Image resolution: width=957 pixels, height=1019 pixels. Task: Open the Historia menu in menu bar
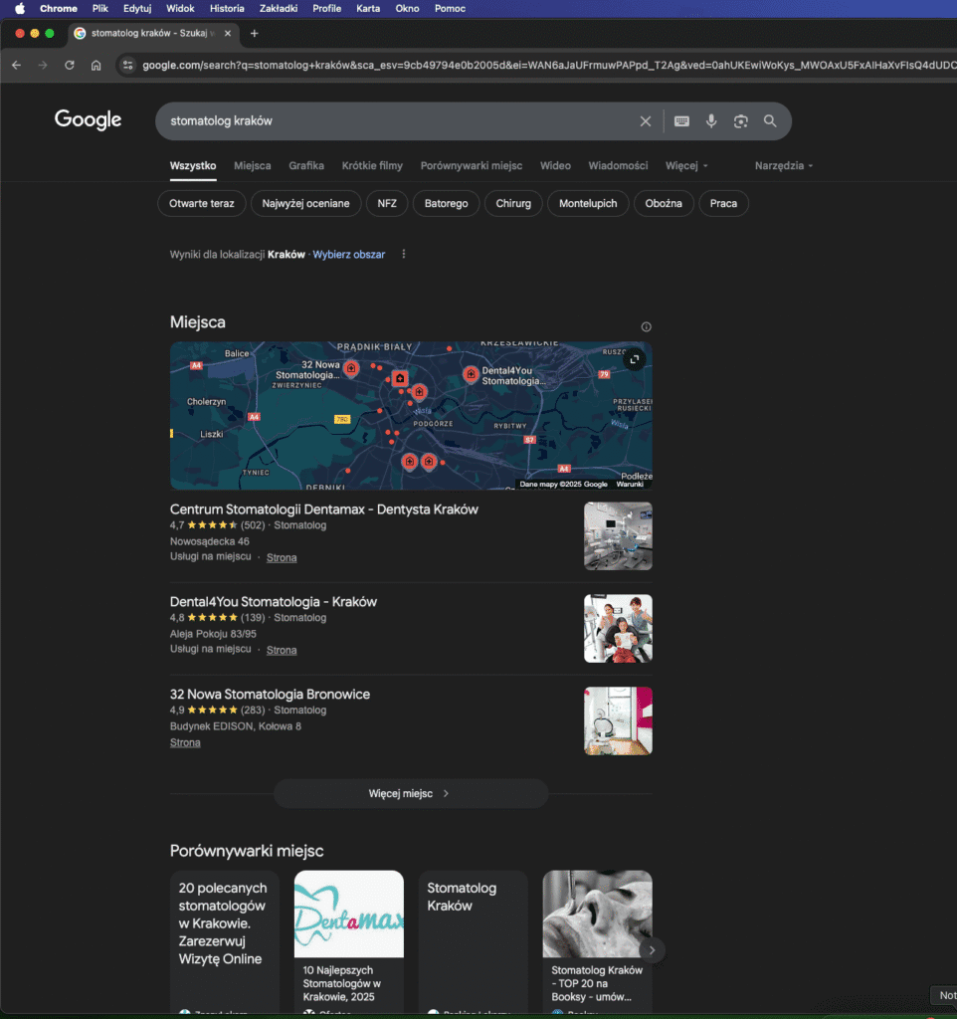pyautogui.click(x=227, y=8)
